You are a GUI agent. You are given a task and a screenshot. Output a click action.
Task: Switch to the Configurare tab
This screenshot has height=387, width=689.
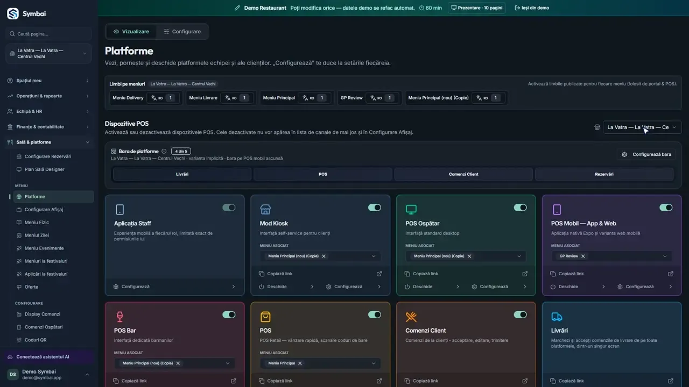point(182,32)
